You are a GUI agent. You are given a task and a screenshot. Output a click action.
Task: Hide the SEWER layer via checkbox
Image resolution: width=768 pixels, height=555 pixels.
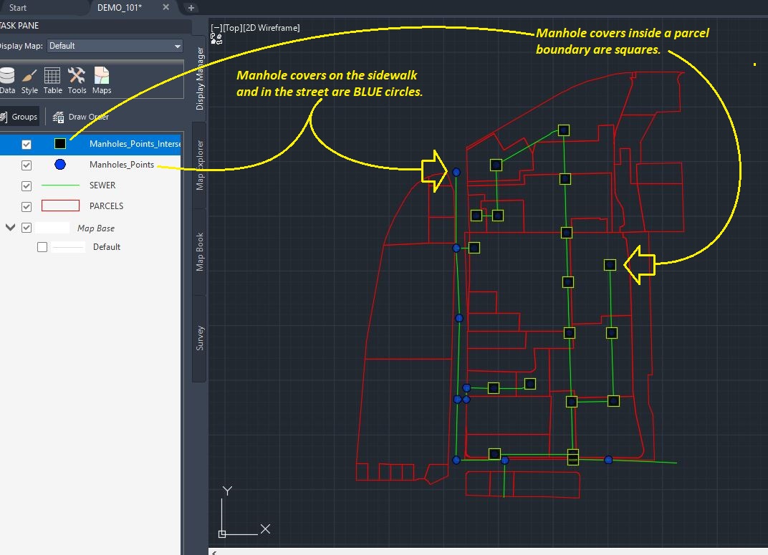tap(27, 186)
